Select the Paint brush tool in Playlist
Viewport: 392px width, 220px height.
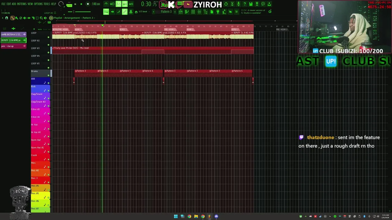(17, 18)
